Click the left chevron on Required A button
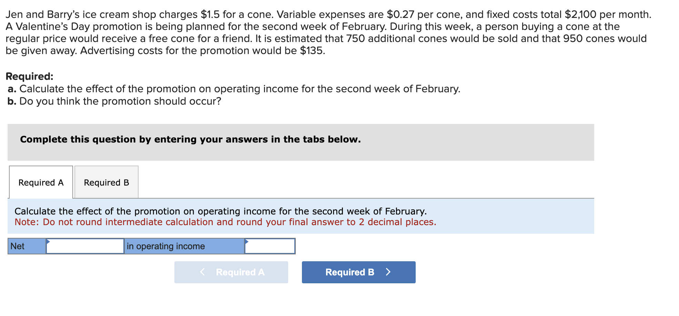The width and height of the screenshot is (679, 316). [203, 272]
